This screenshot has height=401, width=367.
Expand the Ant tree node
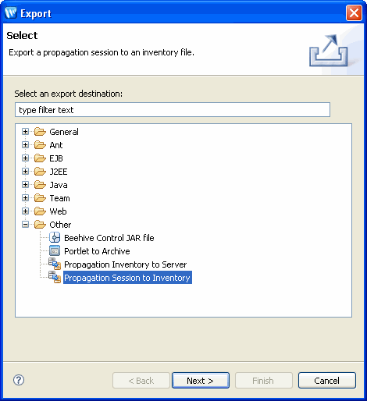[25, 145]
